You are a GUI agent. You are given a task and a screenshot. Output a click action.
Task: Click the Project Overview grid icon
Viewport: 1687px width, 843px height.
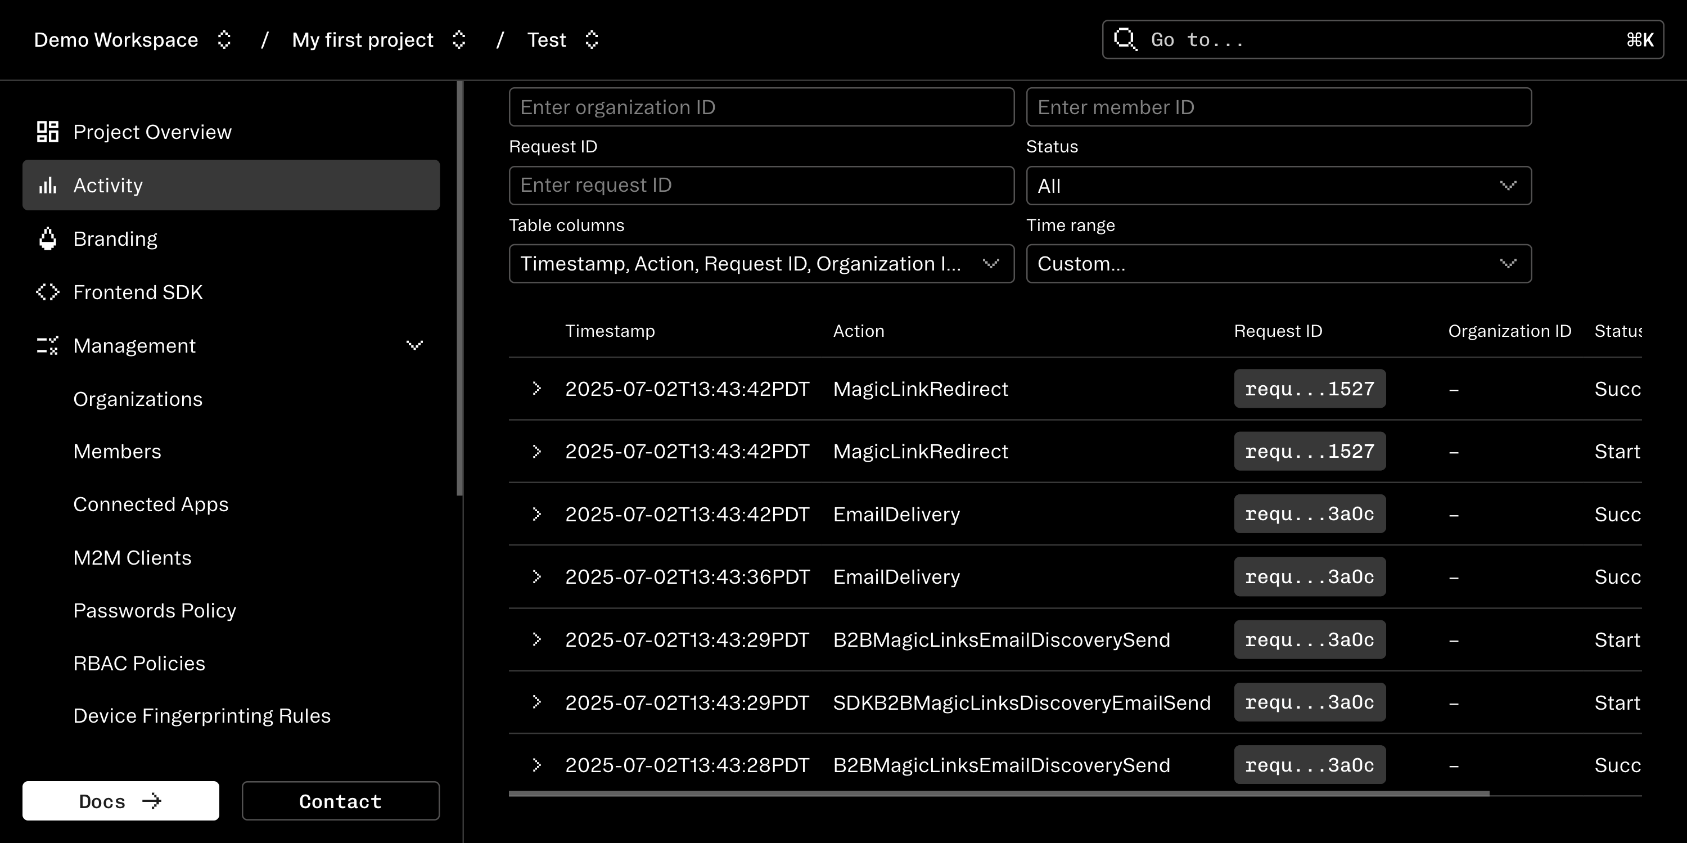pyautogui.click(x=47, y=131)
